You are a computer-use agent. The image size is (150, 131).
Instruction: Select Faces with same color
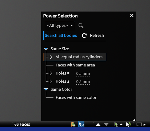pyautogui.click(x=76, y=98)
